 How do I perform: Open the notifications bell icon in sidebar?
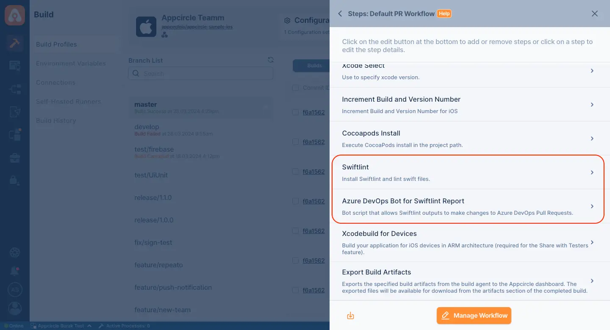click(15, 271)
